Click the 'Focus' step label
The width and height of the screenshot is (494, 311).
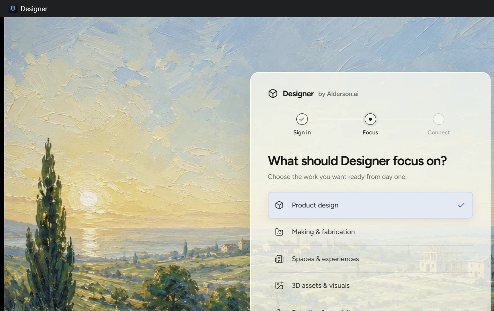370,132
